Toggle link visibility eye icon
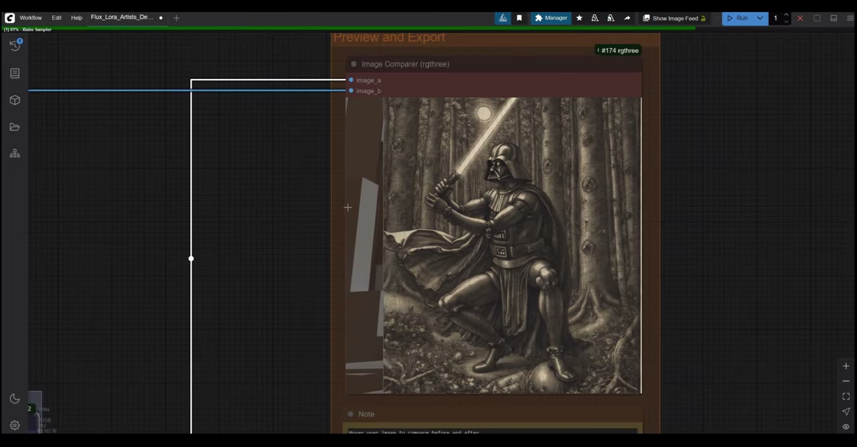 846,427
